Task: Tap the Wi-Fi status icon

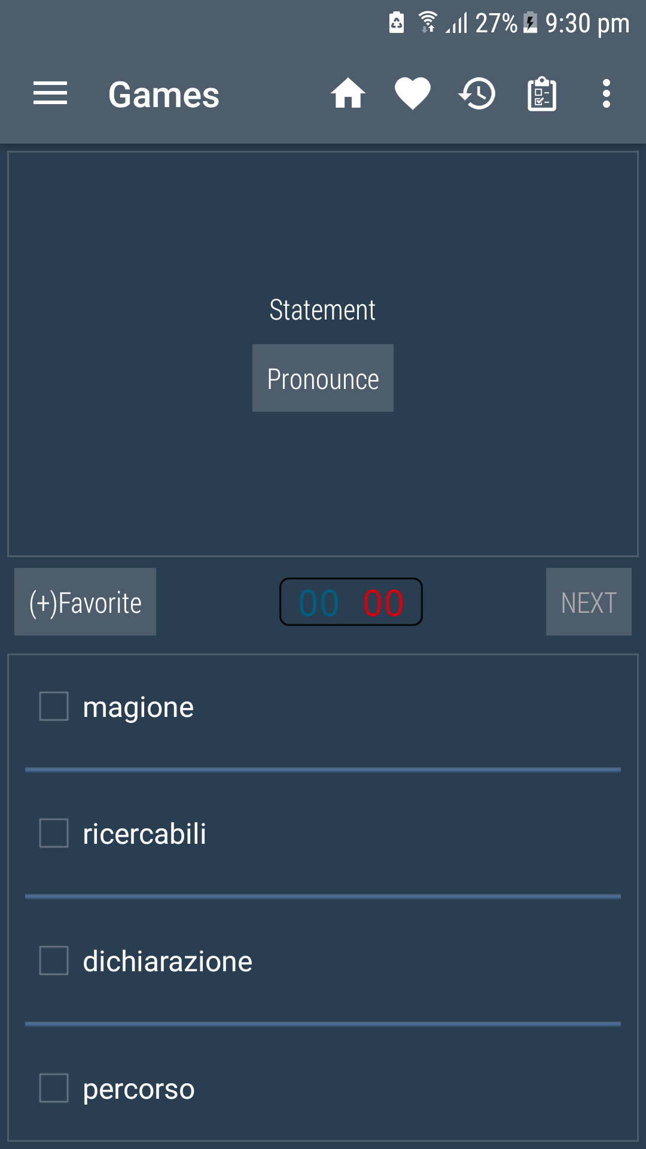Action: (428, 23)
